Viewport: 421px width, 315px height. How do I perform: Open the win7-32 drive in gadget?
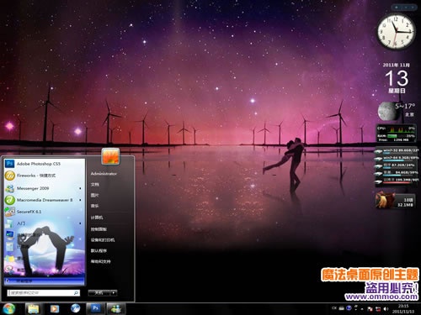(x=397, y=151)
